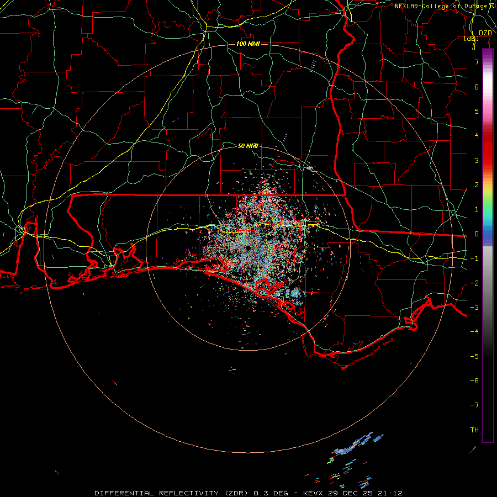Click the "-2" tick label on dB scale

[x=474, y=283]
